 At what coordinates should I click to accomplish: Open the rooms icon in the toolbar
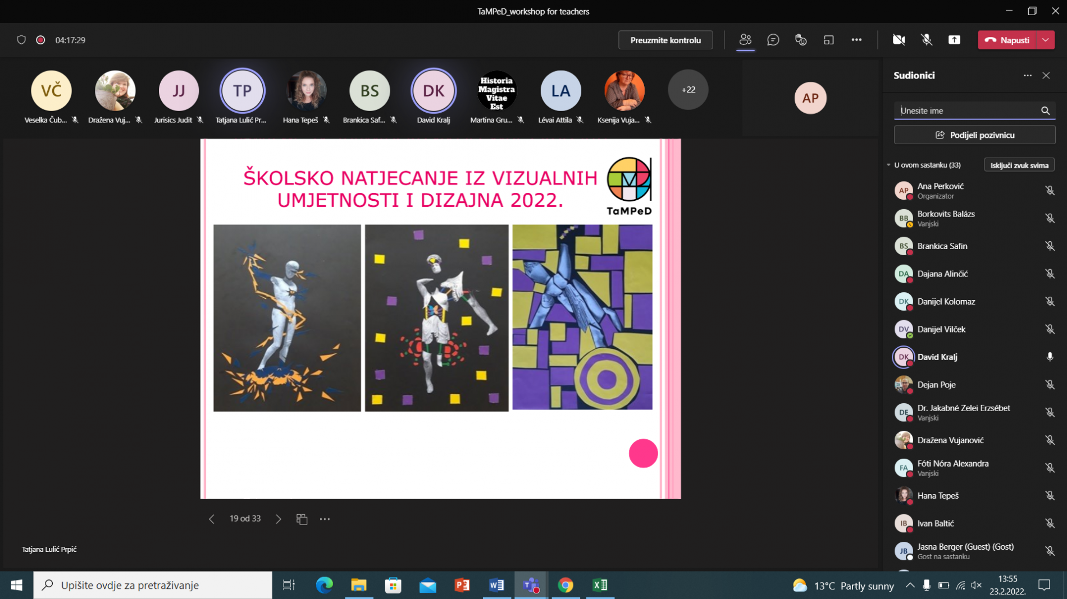pos(829,40)
